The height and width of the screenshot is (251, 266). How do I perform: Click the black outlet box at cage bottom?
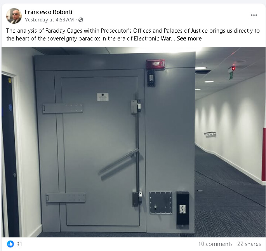point(183,208)
